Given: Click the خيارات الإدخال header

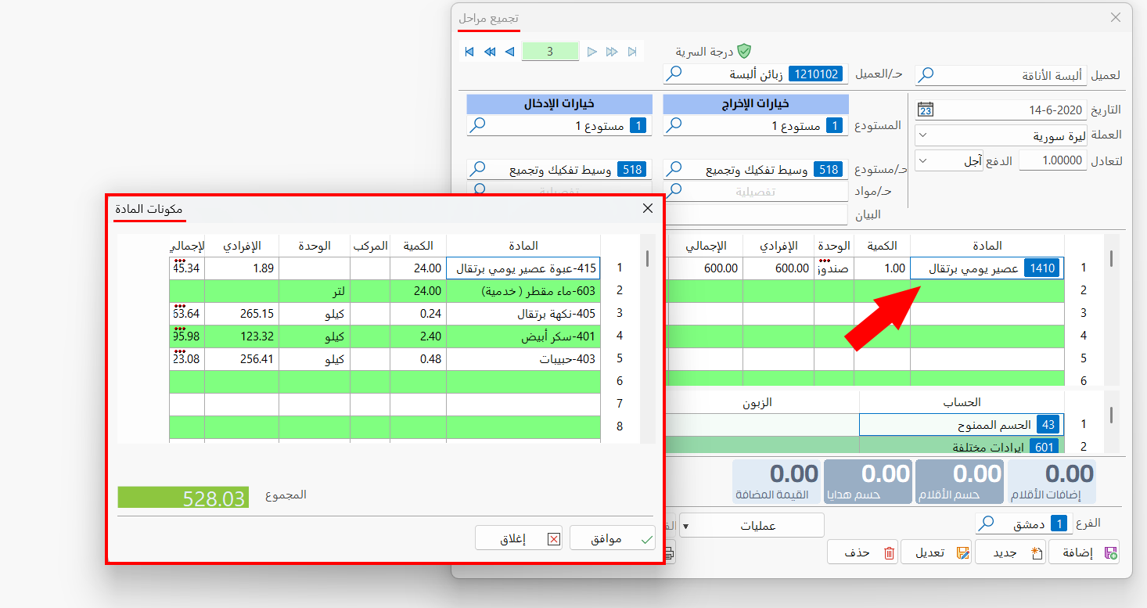Looking at the screenshot, I should click(559, 104).
